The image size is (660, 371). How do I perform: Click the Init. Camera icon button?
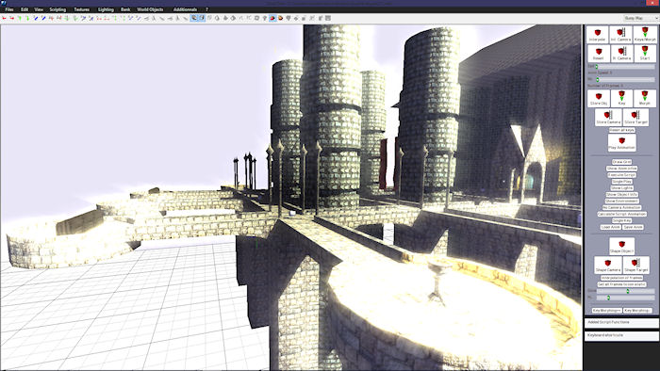click(x=620, y=35)
